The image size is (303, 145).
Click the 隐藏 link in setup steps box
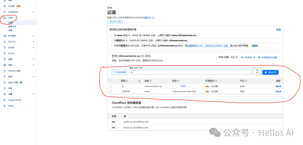(x=278, y=30)
